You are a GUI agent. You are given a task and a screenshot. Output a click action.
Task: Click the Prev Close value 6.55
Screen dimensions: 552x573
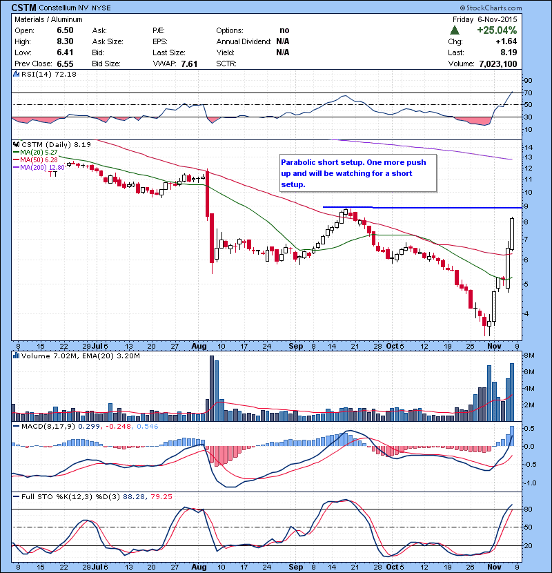(65, 64)
